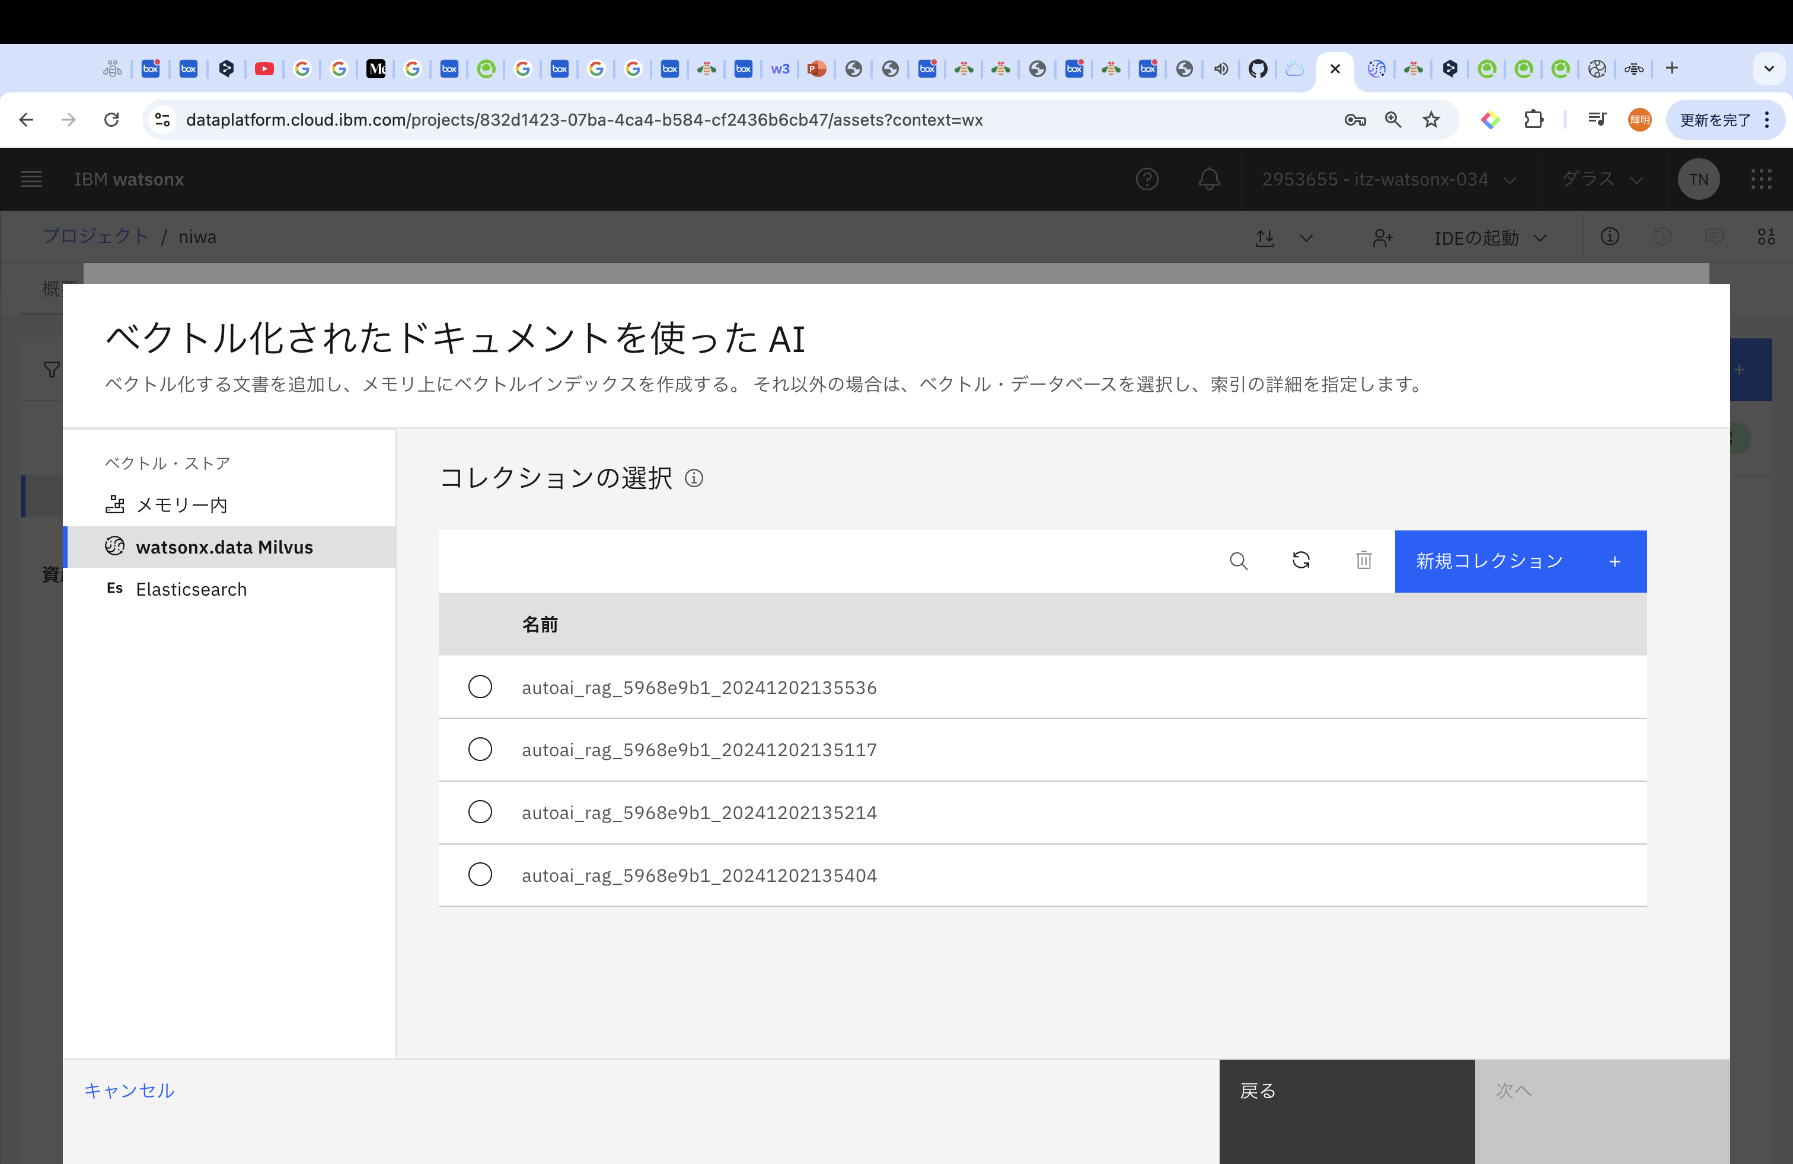Refresh the collection list
The height and width of the screenshot is (1164, 1793).
(1301, 561)
